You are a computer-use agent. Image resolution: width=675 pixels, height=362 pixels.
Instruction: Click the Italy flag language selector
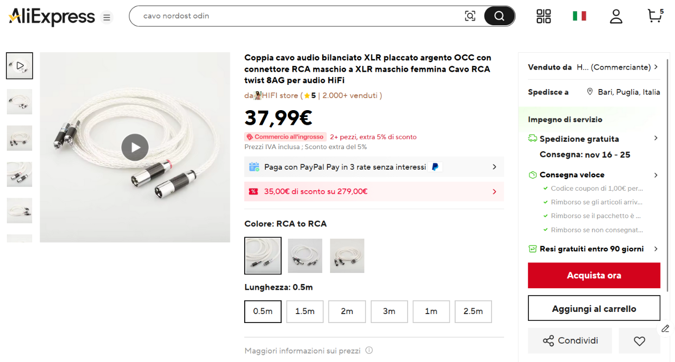click(579, 16)
